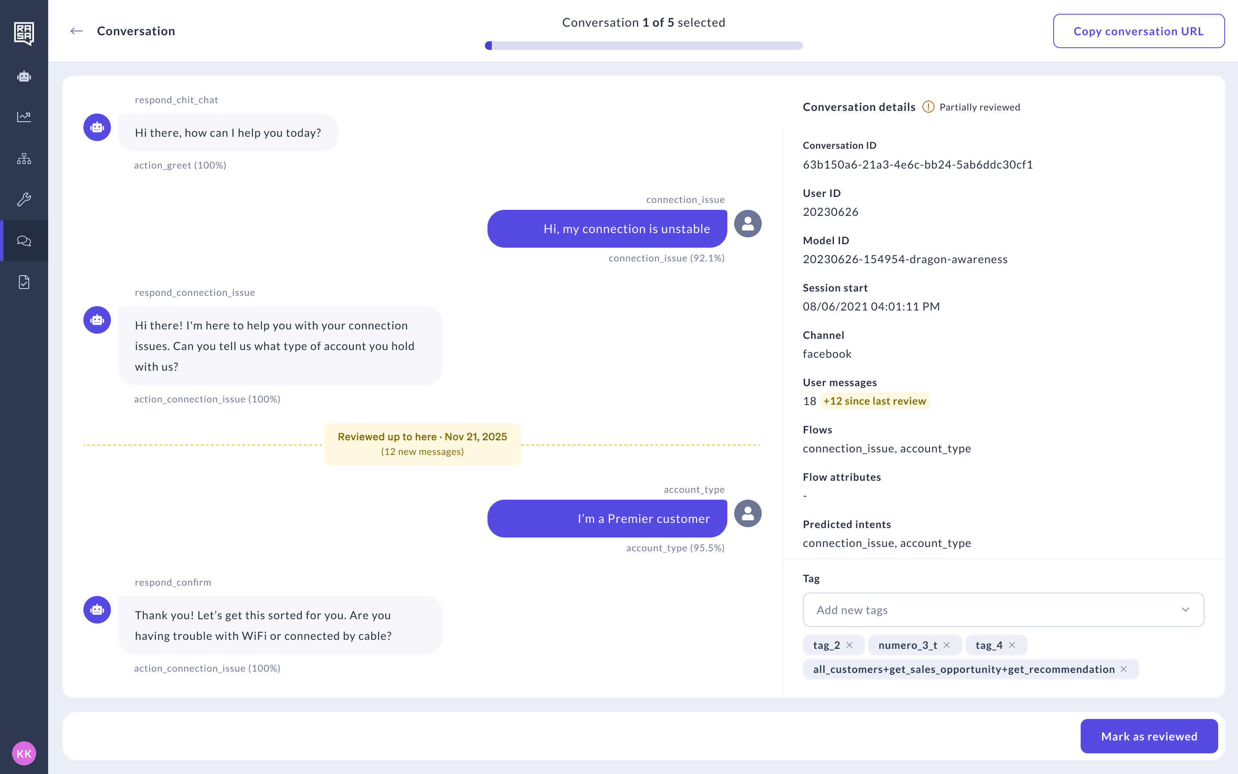Open the flow hierarchy page in the sidebar

[x=24, y=159]
